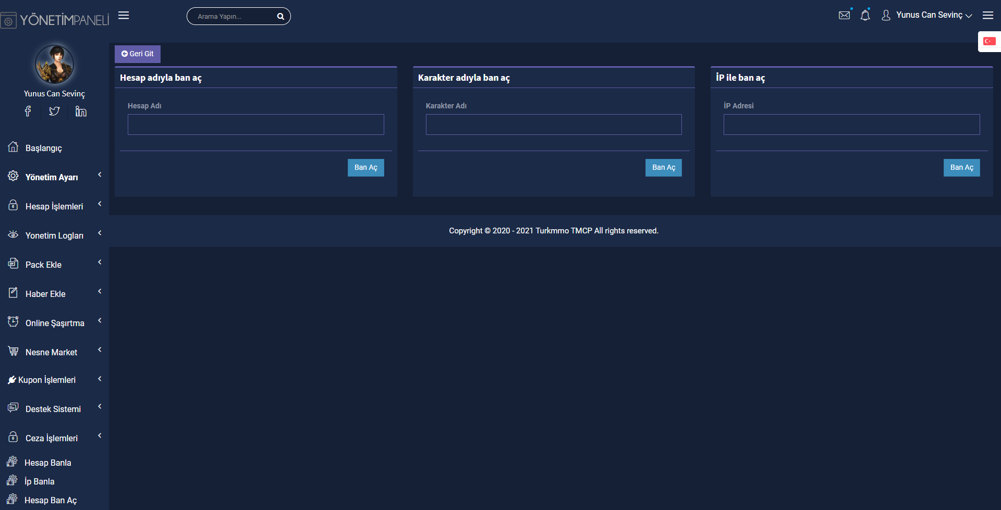Image resolution: width=1001 pixels, height=510 pixels.
Task: Click the Hesap Banla gears icon
Action: click(12, 462)
